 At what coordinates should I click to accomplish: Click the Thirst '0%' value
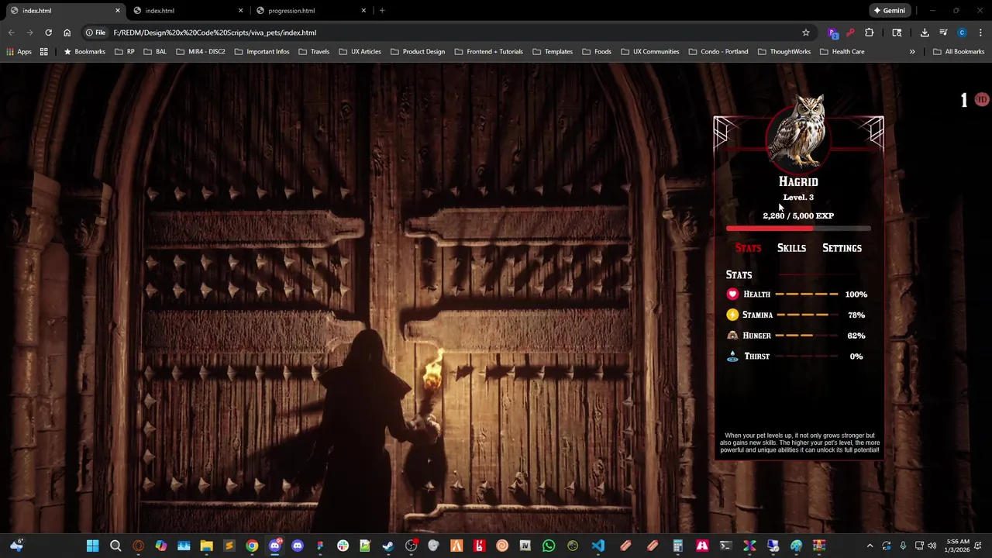tap(856, 356)
